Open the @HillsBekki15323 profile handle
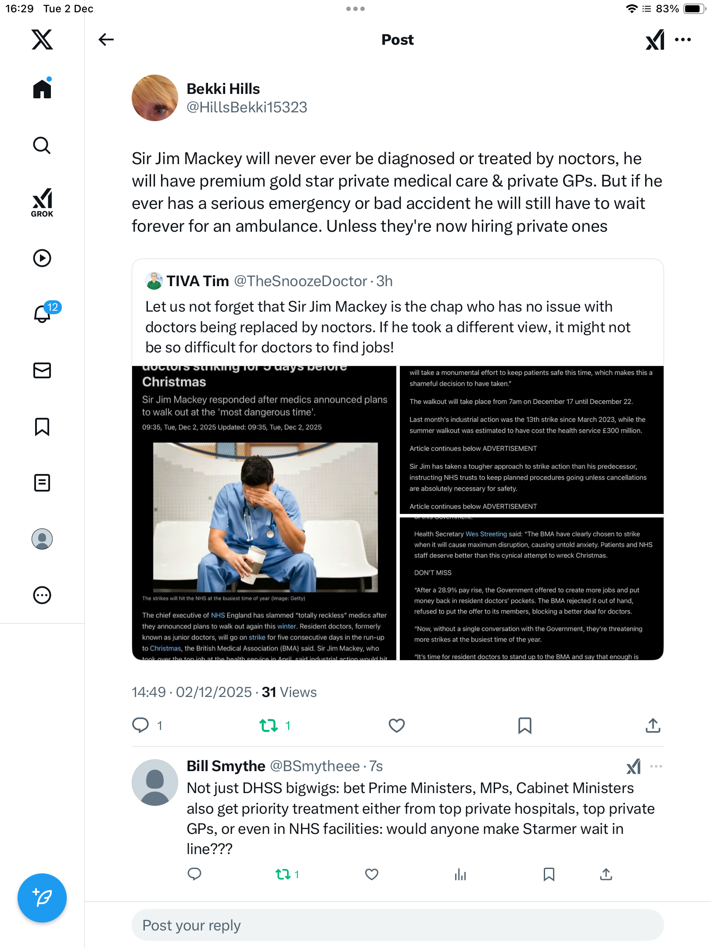This screenshot has height=948, width=711. [x=247, y=108]
